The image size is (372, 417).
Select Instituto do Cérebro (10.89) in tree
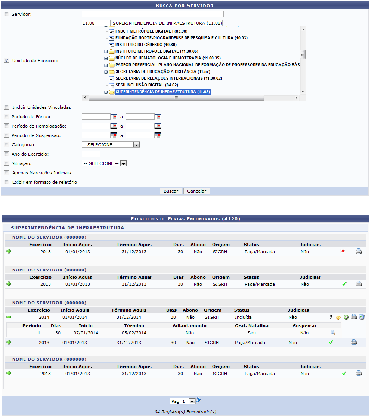(x=146, y=45)
